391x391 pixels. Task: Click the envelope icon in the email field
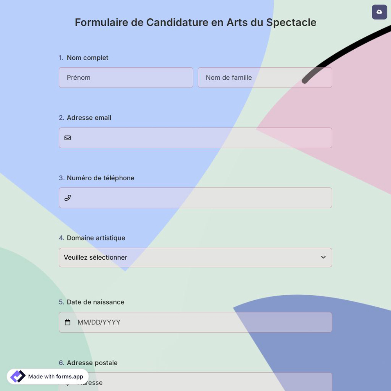coord(68,138)
